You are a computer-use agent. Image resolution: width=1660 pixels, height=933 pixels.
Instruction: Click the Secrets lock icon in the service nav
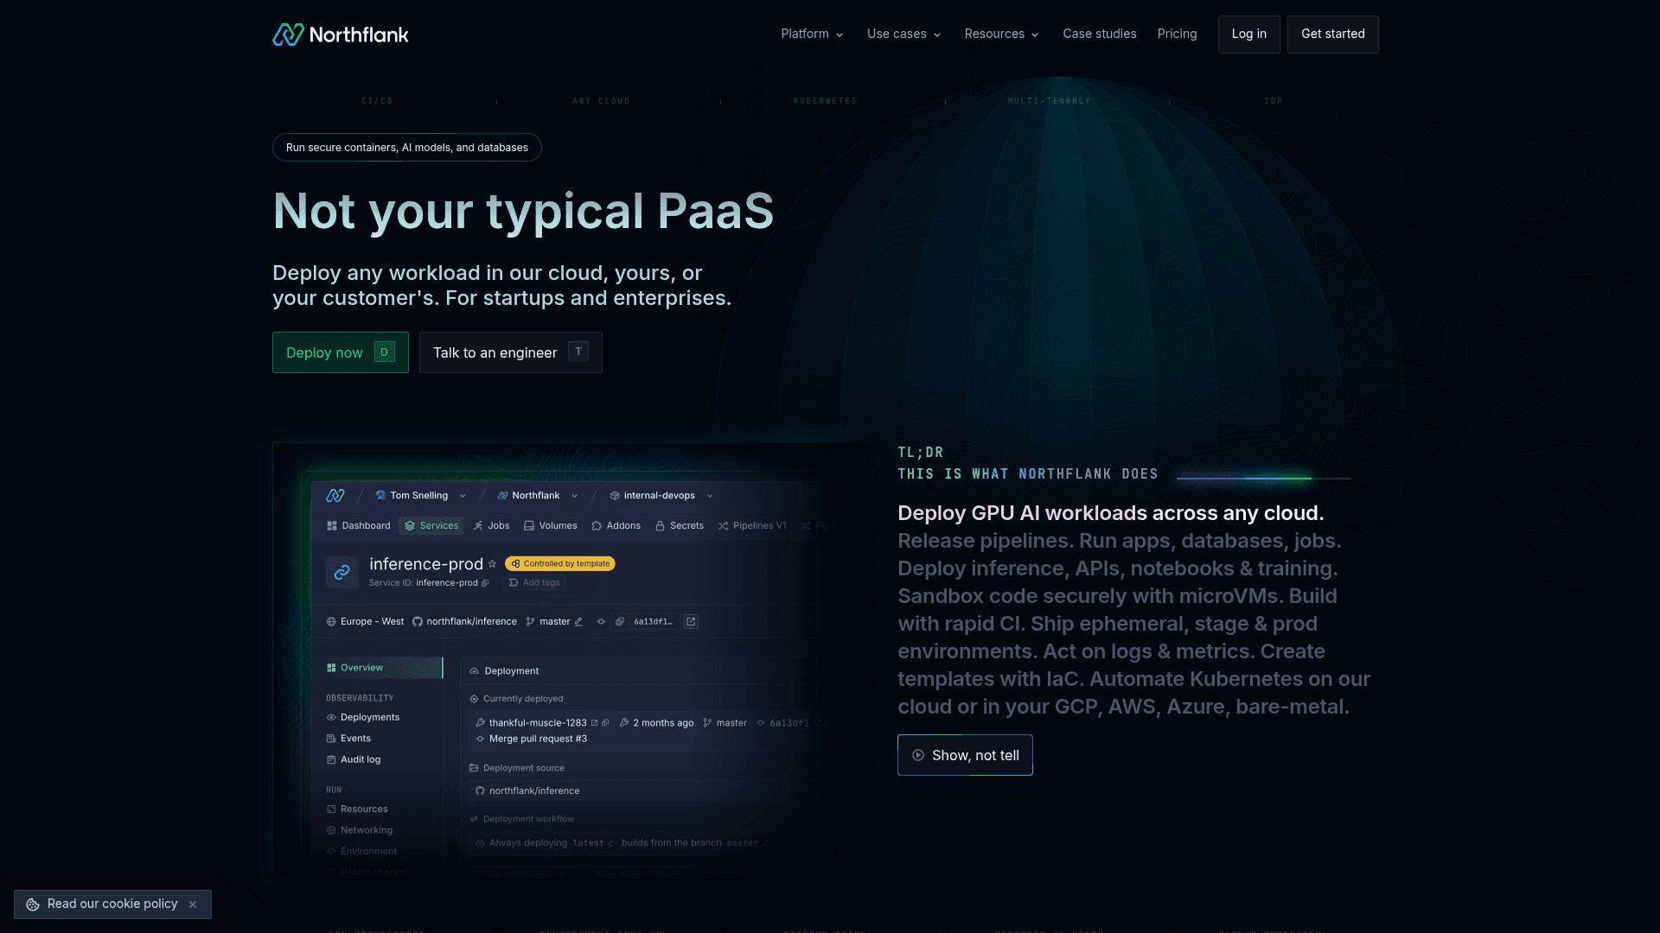[x=660, y=526]
